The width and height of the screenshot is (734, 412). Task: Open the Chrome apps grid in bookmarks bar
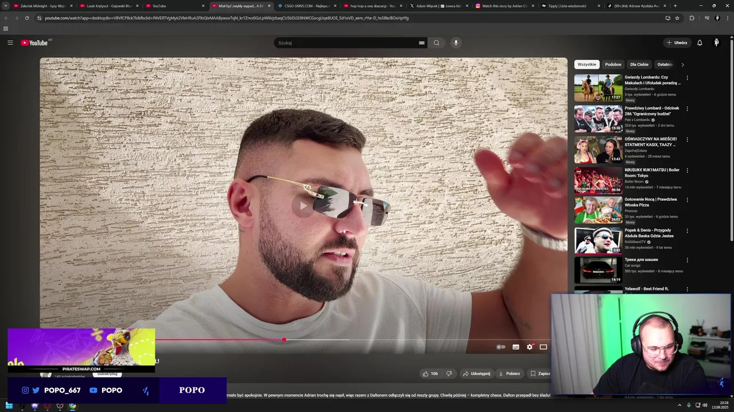[6, 29]
